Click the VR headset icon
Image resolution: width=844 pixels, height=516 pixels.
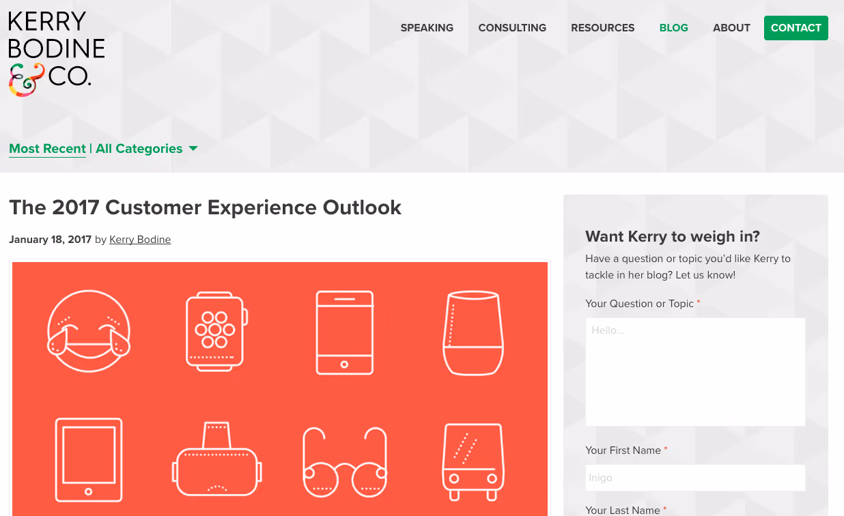click(x=216, y=459)
